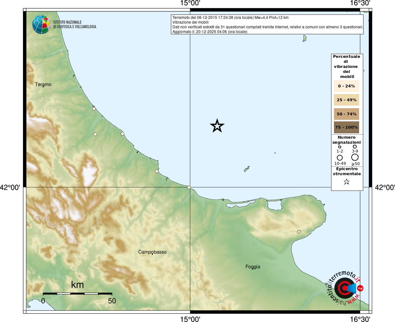The width and height of the screenshot is (395, 322).
Task: Pick the 25 - 49% legend swatch
Action: click(346, 100)
